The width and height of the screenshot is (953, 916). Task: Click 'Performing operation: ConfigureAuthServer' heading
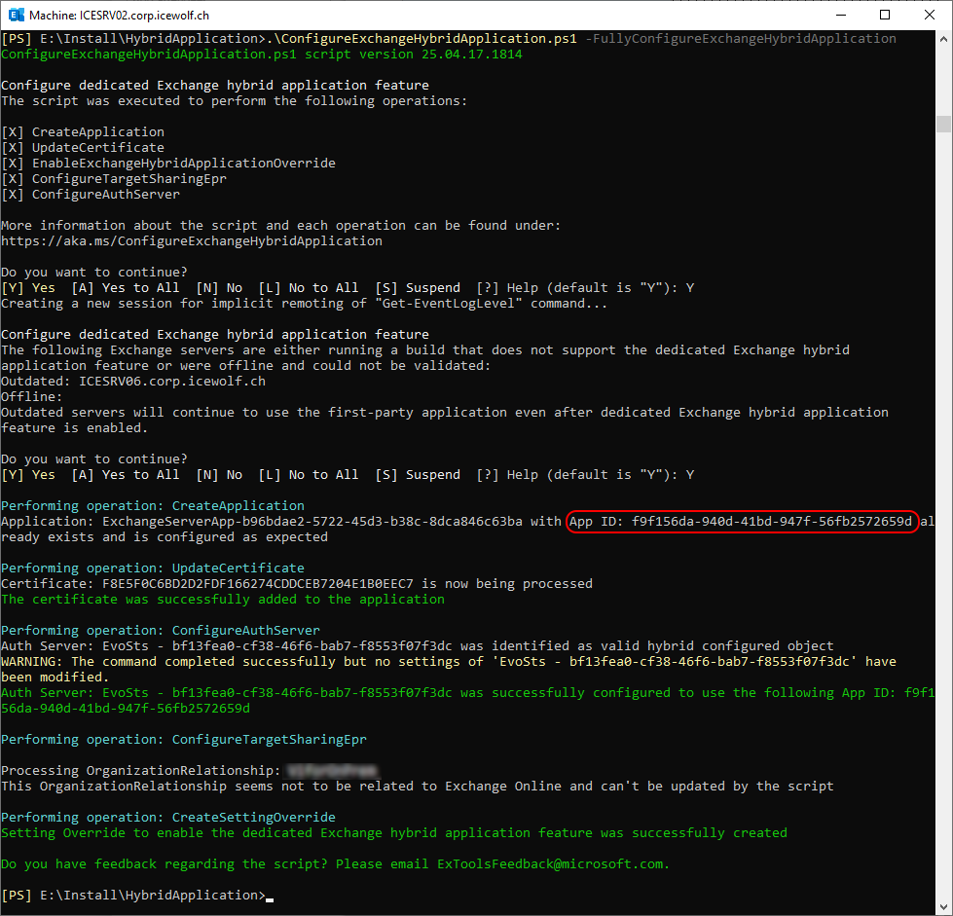[x=161, y=631]
